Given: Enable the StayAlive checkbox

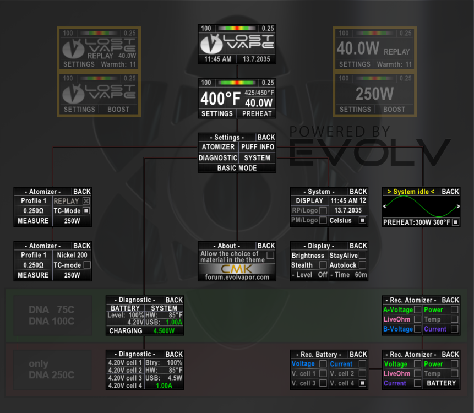Looking at the screenshot, I should point(362,255).
